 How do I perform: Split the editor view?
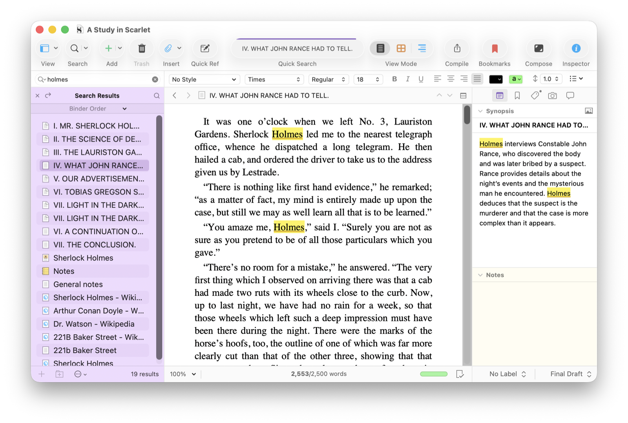[463, 96]
